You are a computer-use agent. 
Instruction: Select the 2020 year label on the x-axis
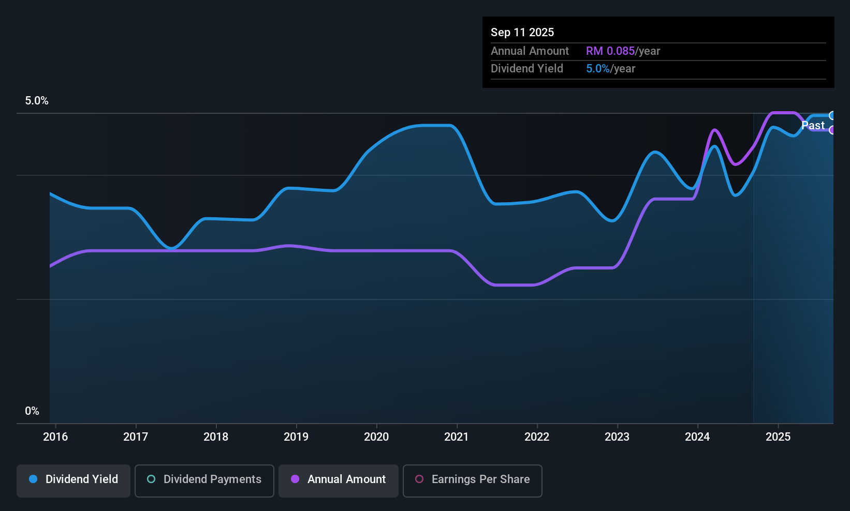(376, 437)
